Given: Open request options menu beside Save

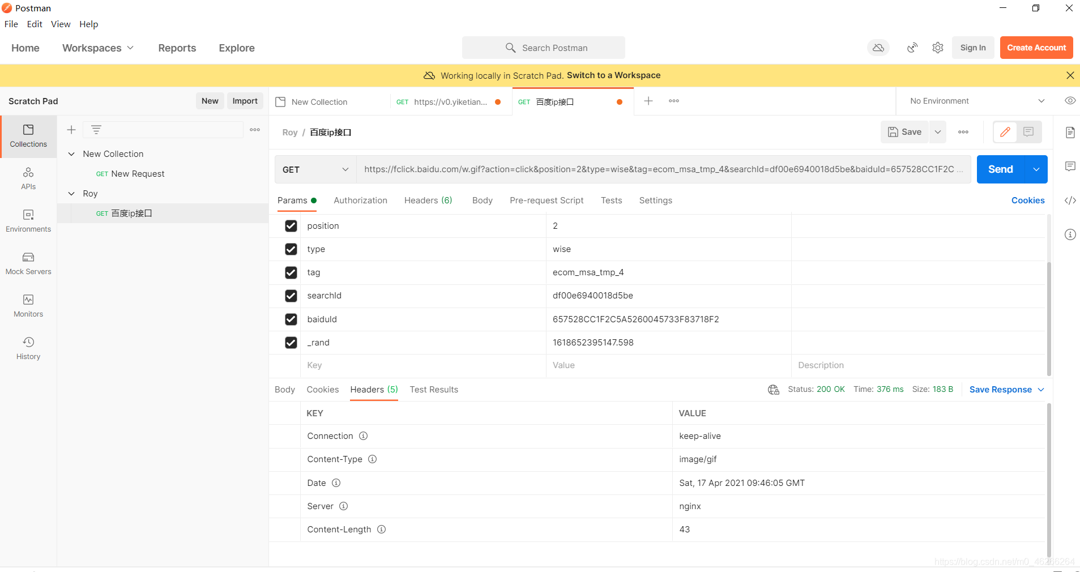Looking at the screenshot, I should [x=963, y=132].
